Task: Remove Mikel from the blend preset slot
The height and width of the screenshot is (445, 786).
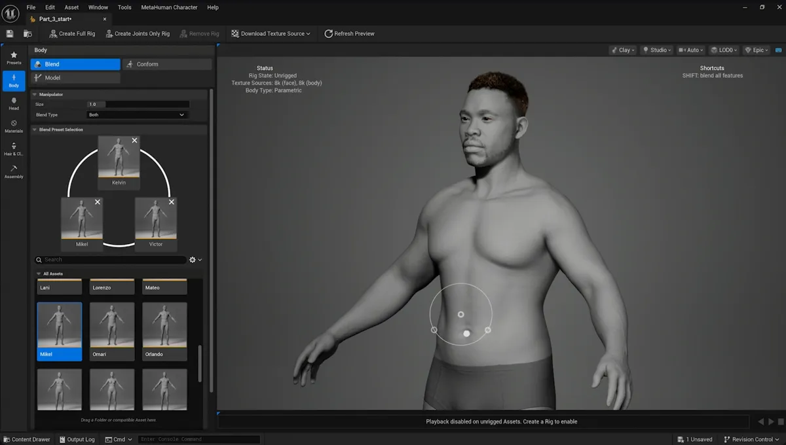Action: click(x=98, y=202)
